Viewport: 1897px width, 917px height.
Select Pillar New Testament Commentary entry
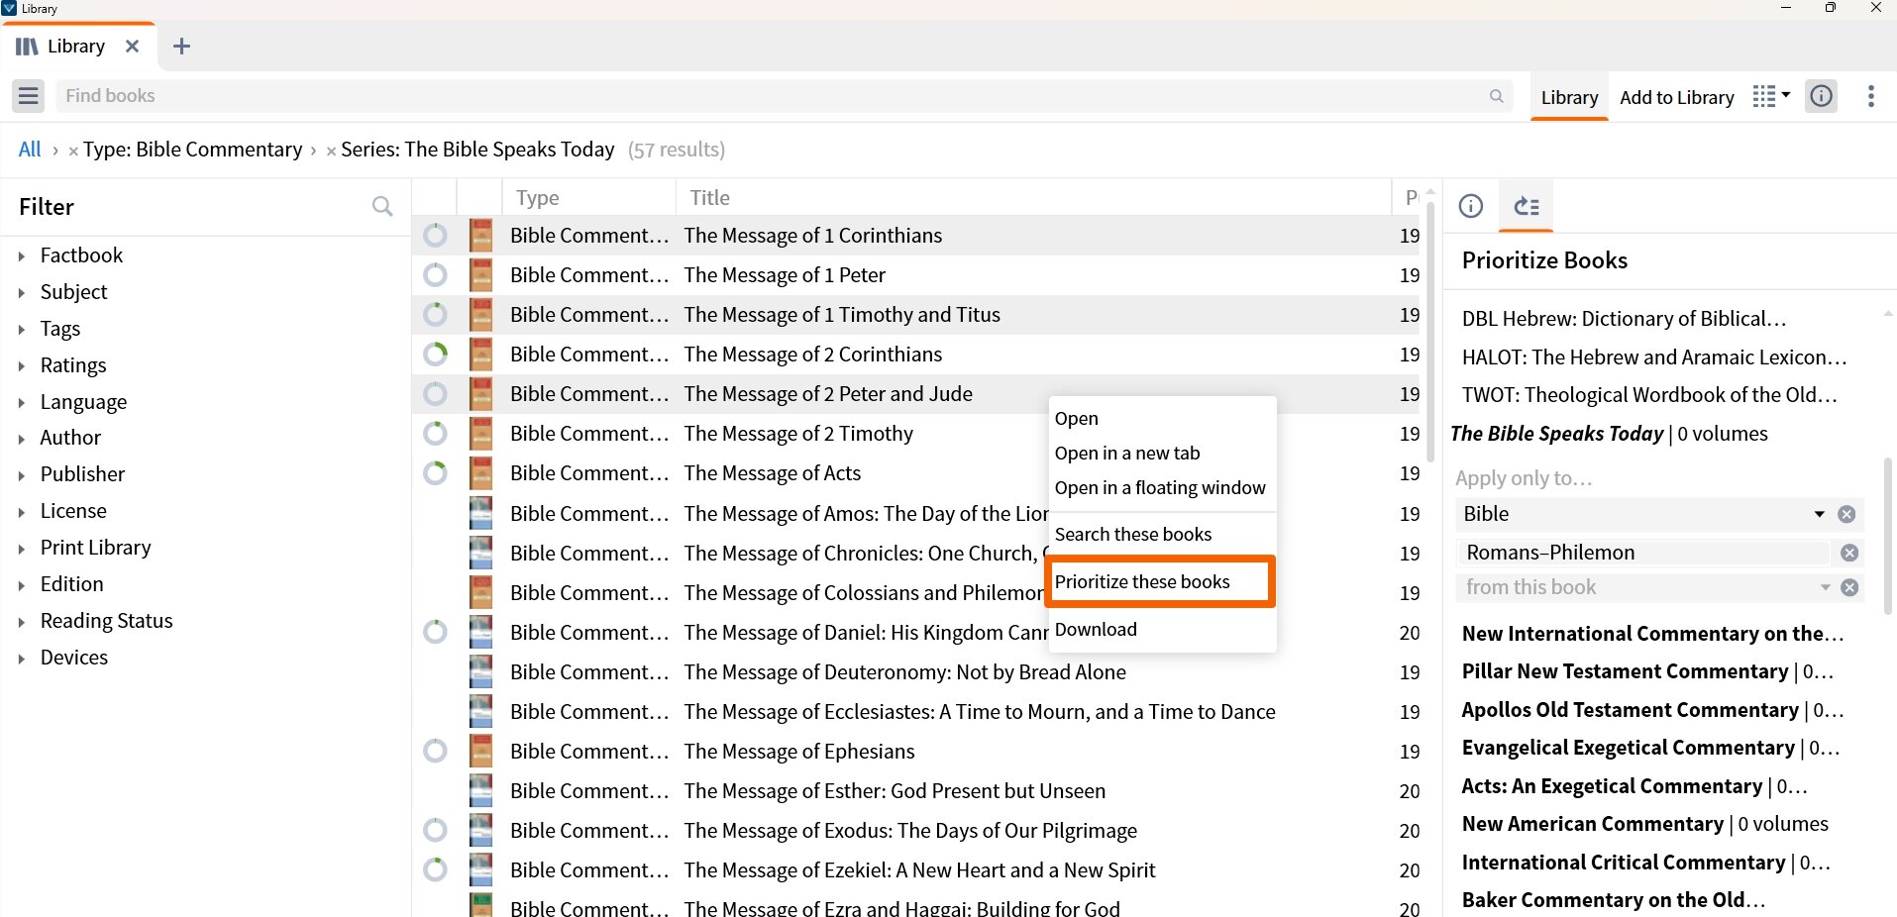pos(1647,671)
